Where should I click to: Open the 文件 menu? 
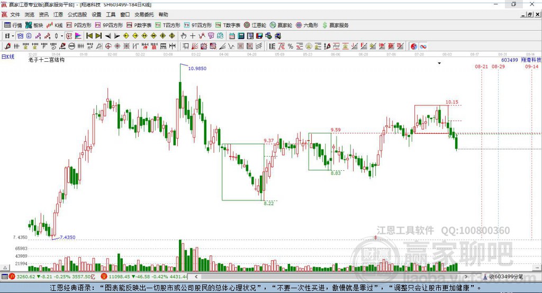click(15, 14)
